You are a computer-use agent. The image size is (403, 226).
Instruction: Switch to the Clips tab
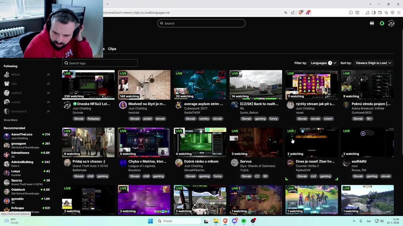(112, 49)
